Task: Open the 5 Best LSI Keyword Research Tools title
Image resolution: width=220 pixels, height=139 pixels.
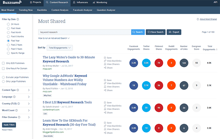Action: tap(67, 102)
